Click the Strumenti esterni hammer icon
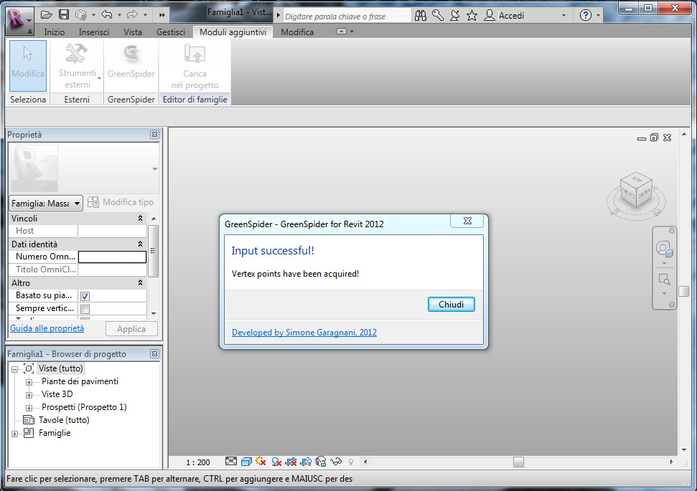 click(x=77, y=54)
